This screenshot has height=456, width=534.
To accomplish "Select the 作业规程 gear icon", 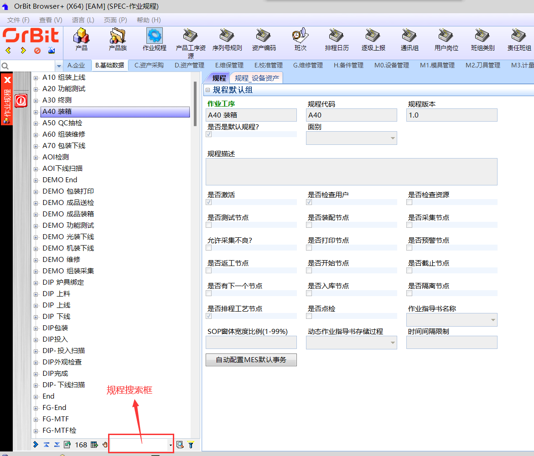I will click(x=154, y=36).
